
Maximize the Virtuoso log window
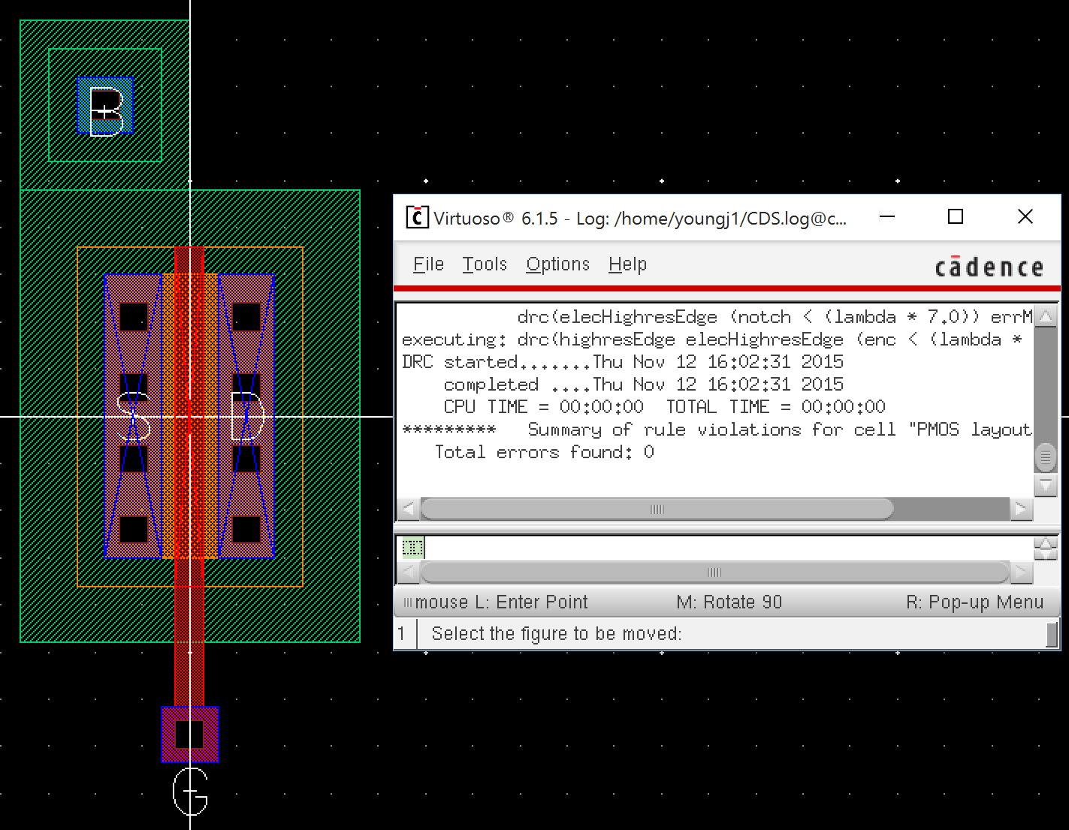coord(956,217)
